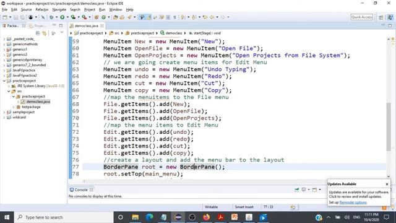
Task: Click the External Tools run icon
Action: point(84,17)
